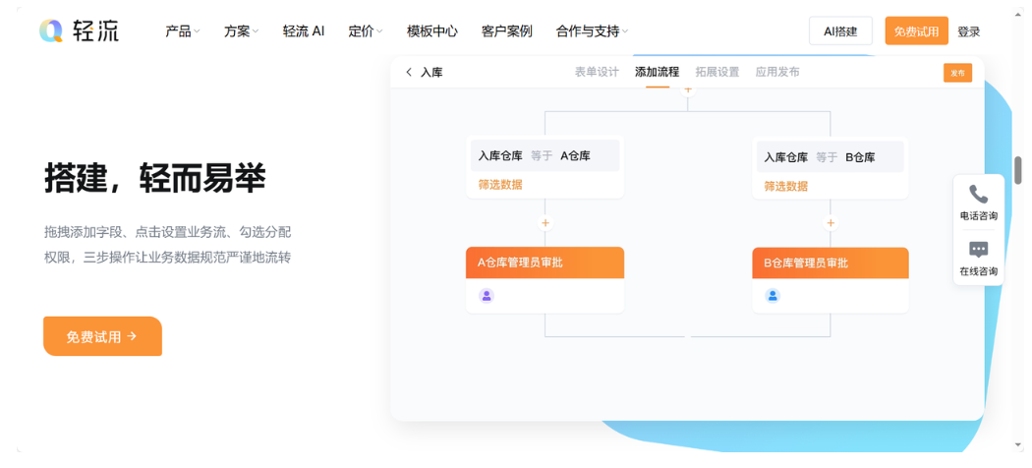Click the 搭建，轻而易举 headline
1032x468 pixels.
(154, 178)
